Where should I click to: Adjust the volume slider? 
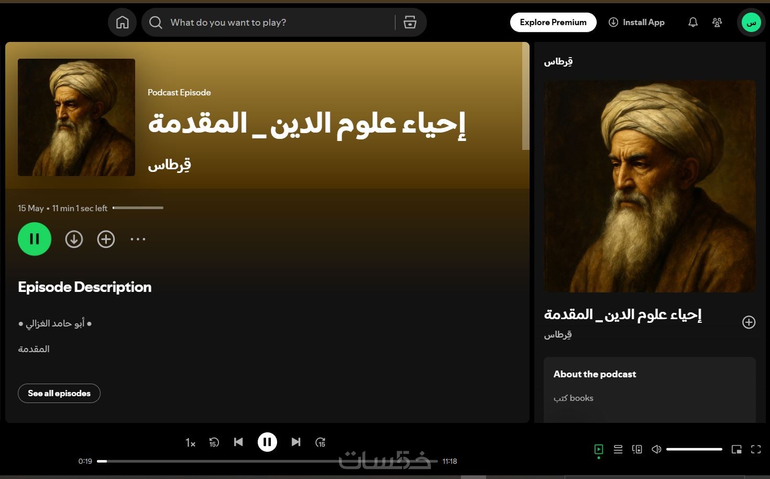(x=694, y=449)
